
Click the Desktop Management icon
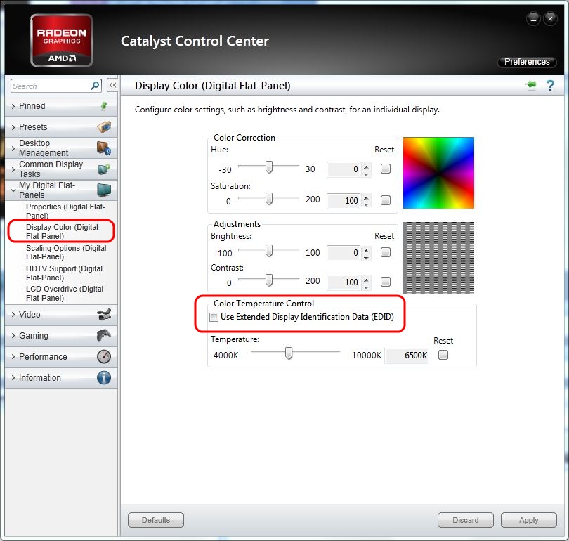(x=104, y=148)
